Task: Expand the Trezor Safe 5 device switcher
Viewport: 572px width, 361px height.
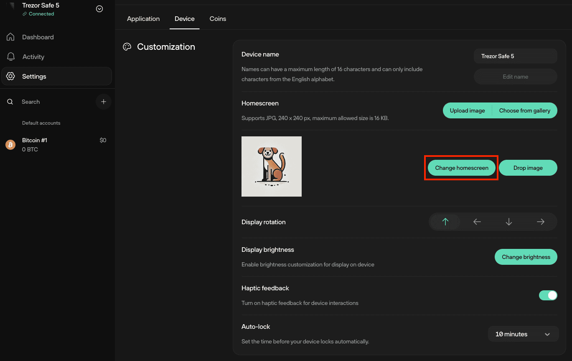Action: 99,9
